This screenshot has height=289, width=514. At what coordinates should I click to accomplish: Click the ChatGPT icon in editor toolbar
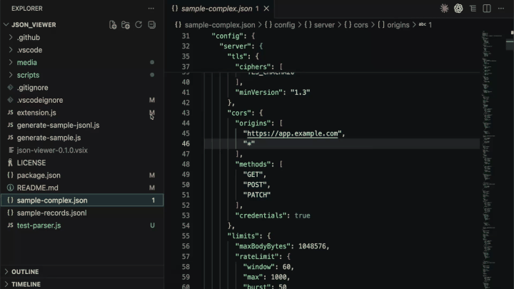point(458,9)
